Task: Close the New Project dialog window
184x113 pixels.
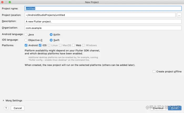Action: click(x=3, y=2)
